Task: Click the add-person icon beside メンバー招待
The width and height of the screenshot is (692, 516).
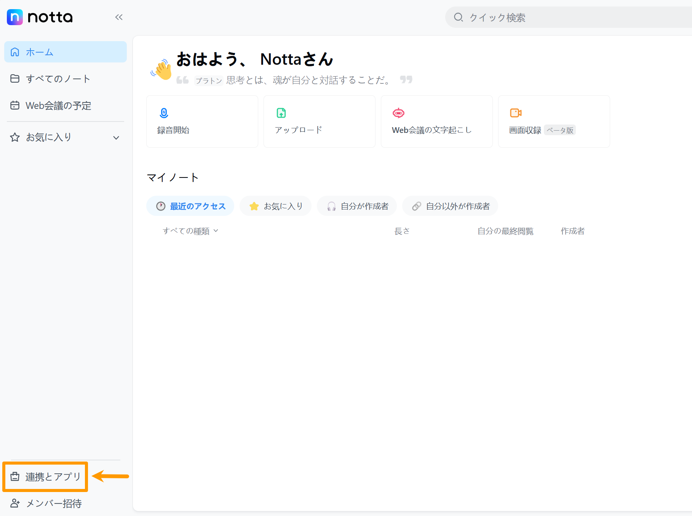Action: pos(15,503)
